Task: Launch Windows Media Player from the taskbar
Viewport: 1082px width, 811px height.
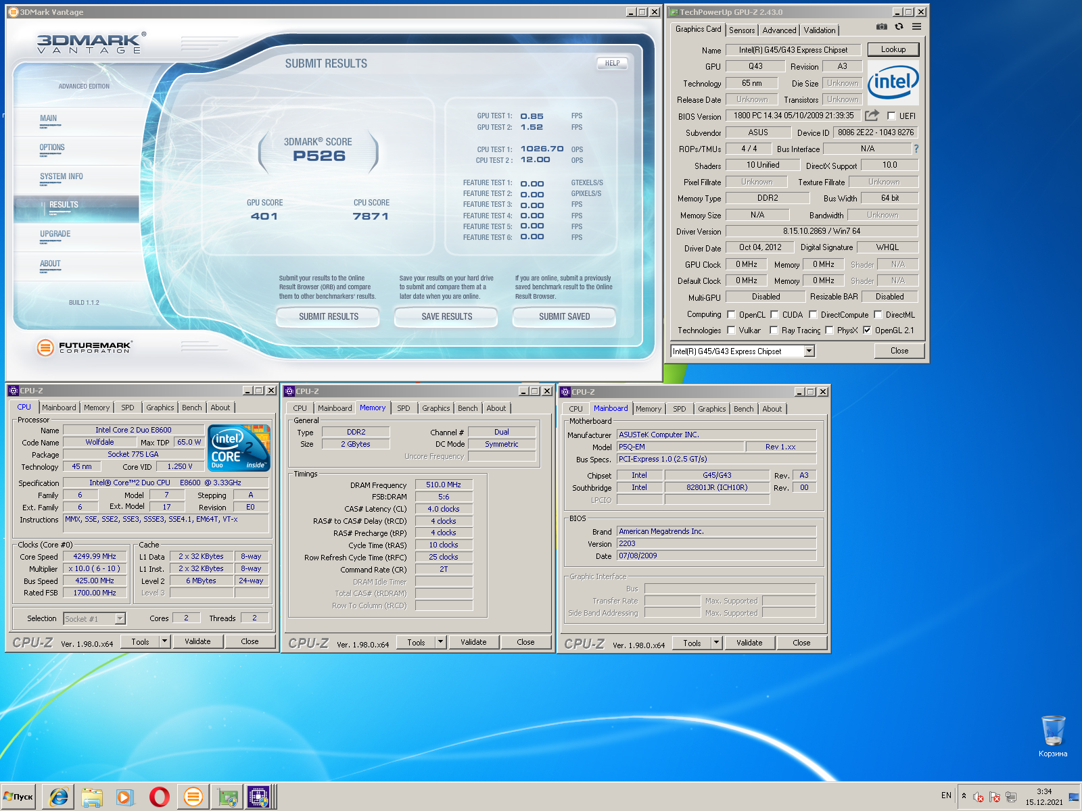Action: click(x=124, y=797)
